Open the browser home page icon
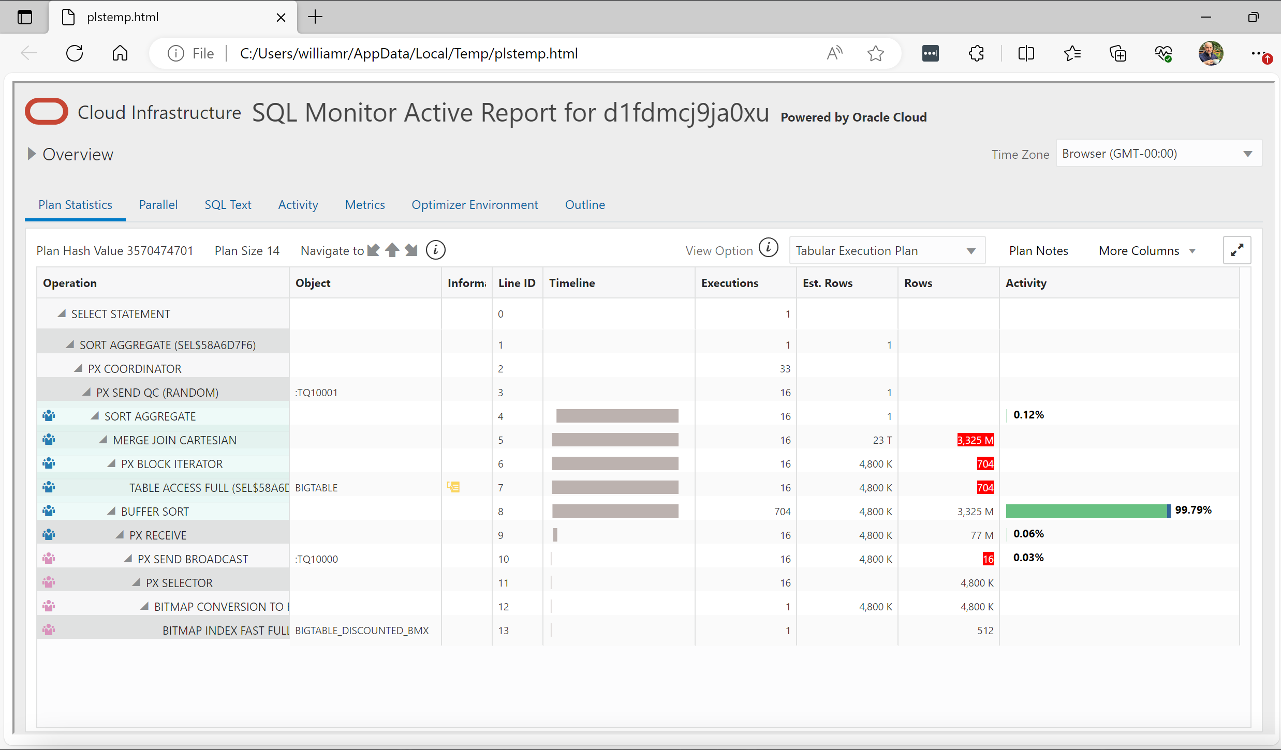 [x=120, y=53]
